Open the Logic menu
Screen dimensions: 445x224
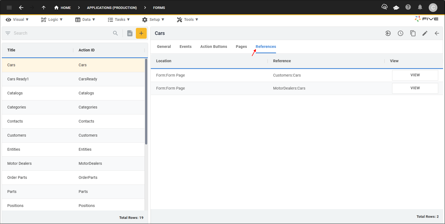(52, 19)
